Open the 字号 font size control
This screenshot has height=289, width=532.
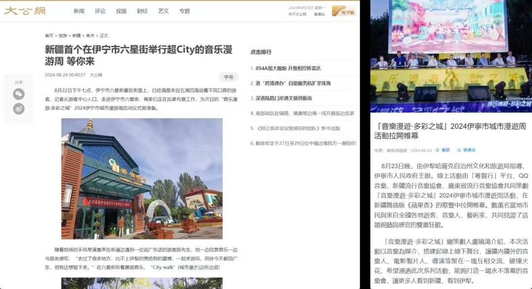[229, 77]
